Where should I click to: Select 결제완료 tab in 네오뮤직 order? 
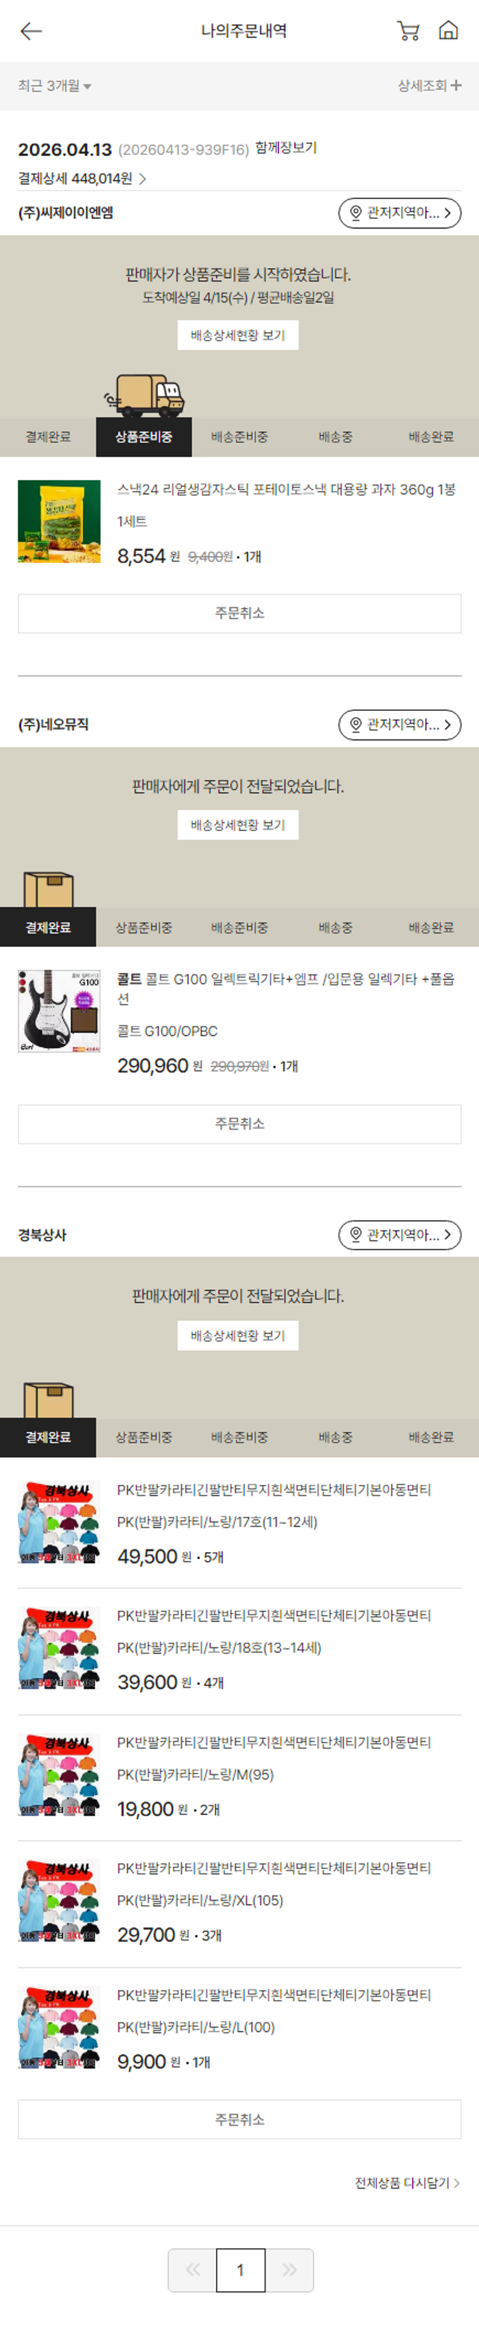[x=48, y=927]
